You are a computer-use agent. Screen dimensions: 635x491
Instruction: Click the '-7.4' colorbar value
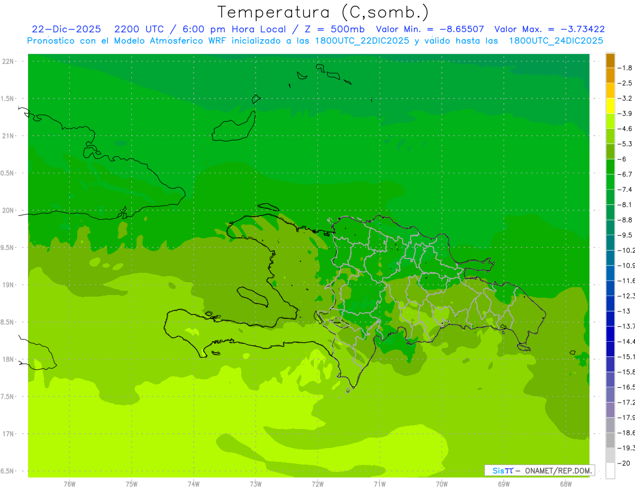tap(625, 190)
